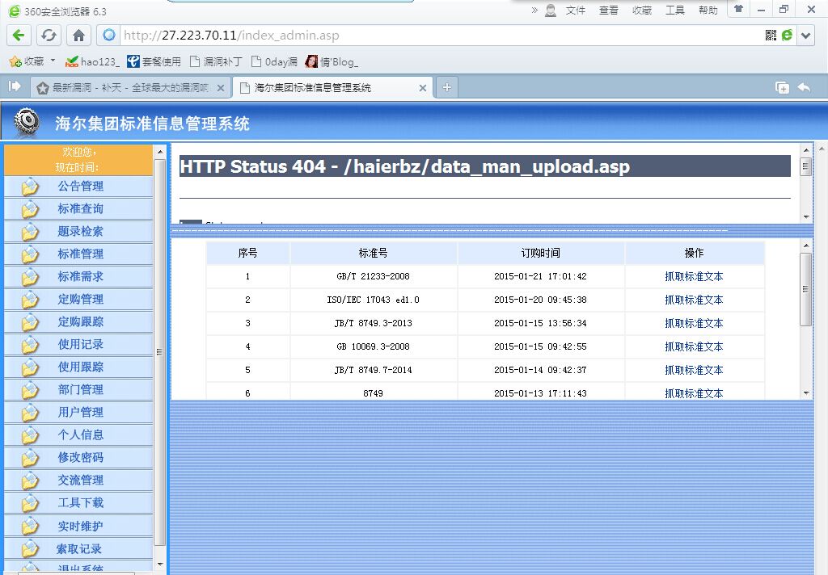Open 题录检索 in the sidebar
Image resolution: width=828 pixels, height=575 pixels.
click(80, 232)
